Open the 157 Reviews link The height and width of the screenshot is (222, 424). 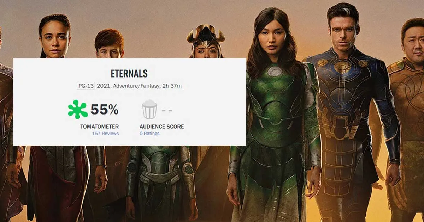point(105,134)
